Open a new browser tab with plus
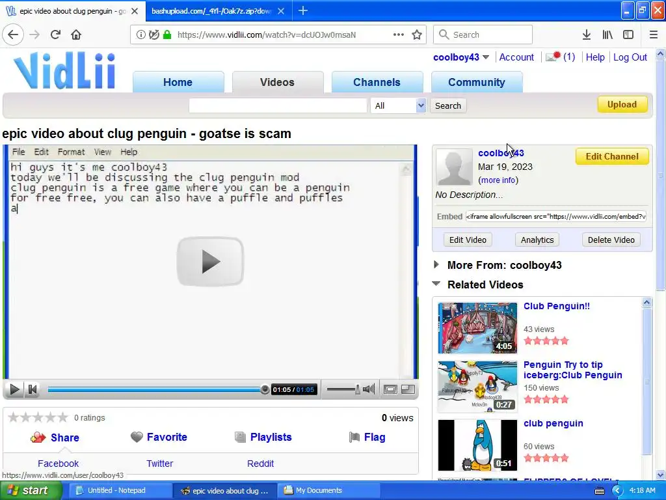The image size is (666, 500). point(303,11)
